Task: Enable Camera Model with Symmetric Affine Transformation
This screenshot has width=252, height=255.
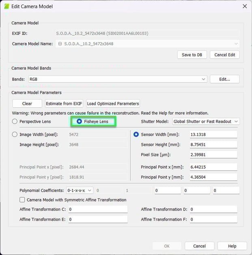Action: [22, 200]
